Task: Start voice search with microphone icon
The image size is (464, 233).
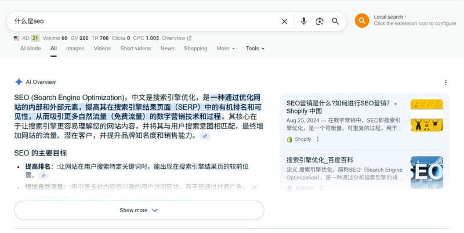Action: [x=303, y=21]
